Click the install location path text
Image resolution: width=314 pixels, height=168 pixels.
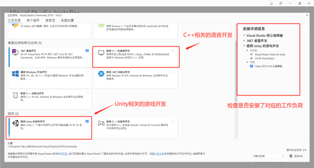42,147
